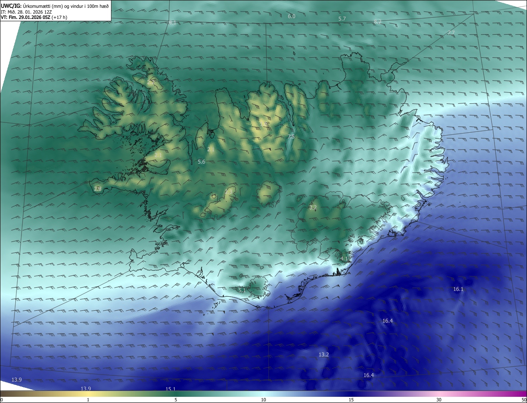Click the 3.2 value over the glacier

[312, 207]
